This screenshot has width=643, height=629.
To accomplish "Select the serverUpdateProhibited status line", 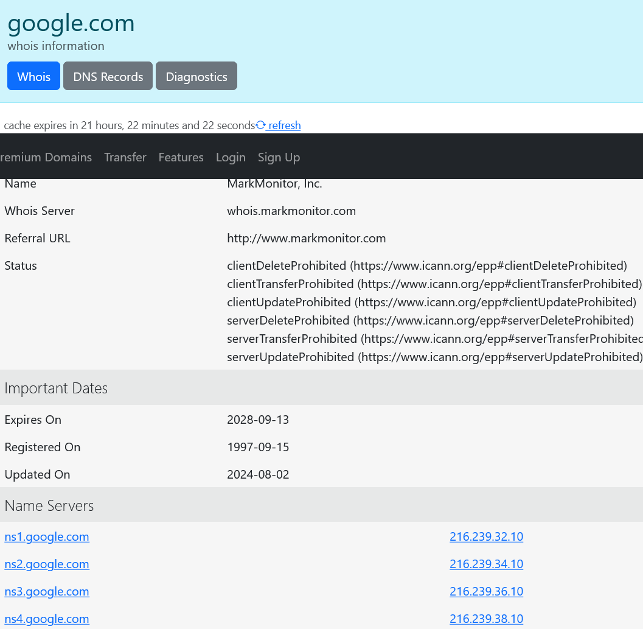I will [435, 357].
